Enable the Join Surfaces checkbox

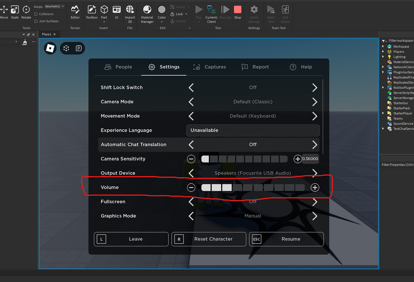coord(36,21)
